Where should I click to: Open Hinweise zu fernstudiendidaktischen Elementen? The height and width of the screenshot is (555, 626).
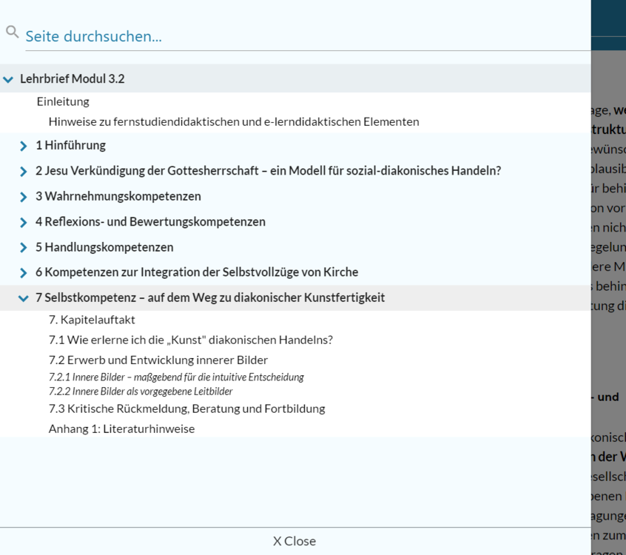(x=234, y=121)
